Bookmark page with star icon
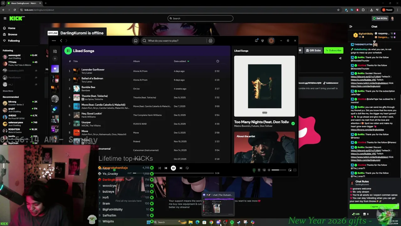 pos(338,10)
